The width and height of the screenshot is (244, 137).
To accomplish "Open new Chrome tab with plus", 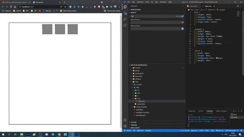I will click(64, 2).
